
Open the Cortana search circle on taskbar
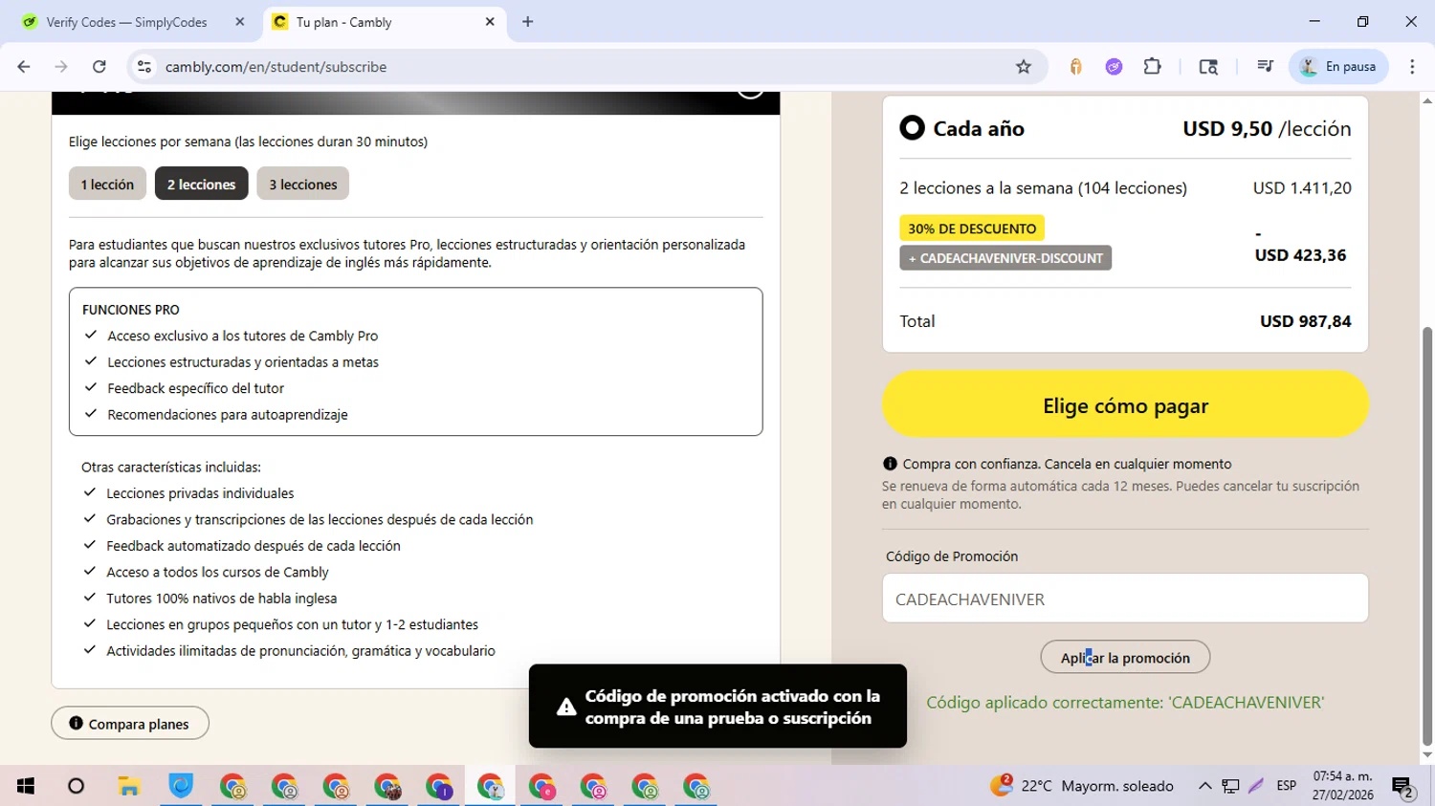point(76,786)
